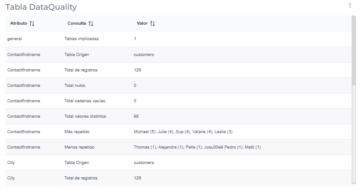Image resolution: width=360 pixels, height=190 pixels.
Task: Select the Total valores distintos row
Action: (x=178, y=116)
